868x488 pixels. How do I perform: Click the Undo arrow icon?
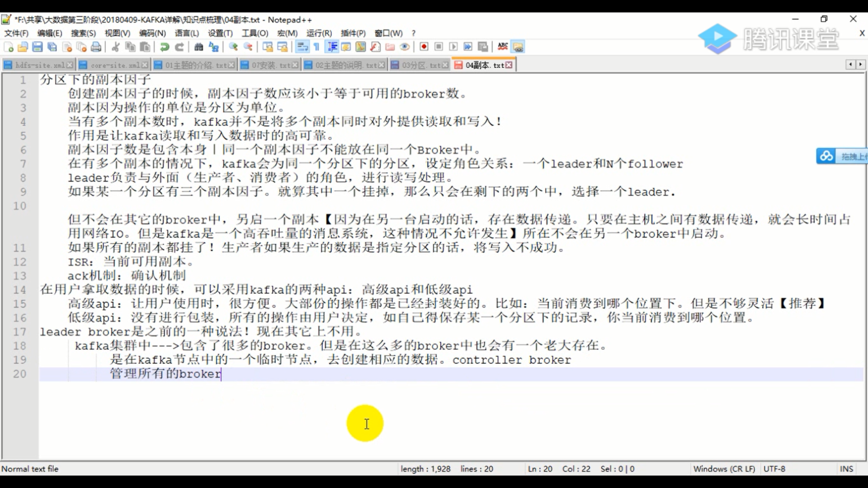tap(165, 47)
